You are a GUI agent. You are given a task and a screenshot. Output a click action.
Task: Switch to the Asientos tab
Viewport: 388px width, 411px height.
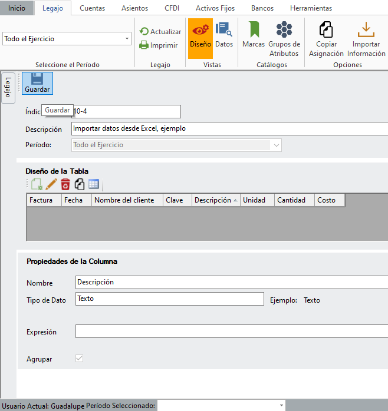pos(135,8)
